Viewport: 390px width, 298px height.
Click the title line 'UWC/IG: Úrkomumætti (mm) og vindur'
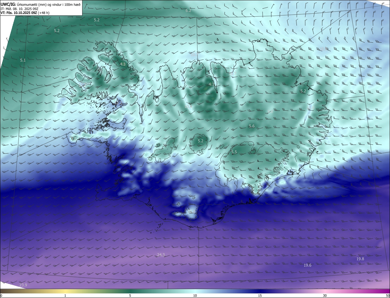(41, 5)
